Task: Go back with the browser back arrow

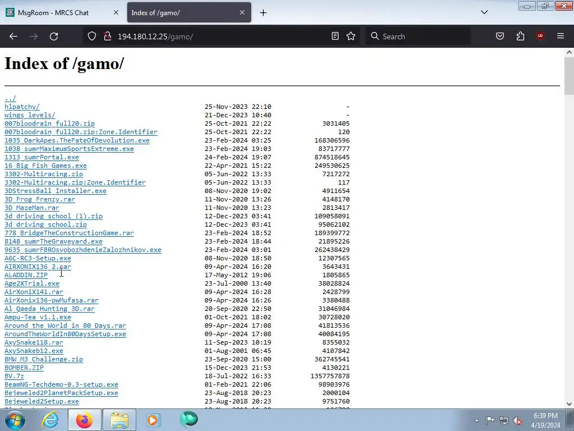Action: [x=13, y=36]
